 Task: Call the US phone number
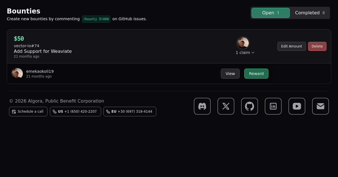pyautogui.click(x=75, y=112)
